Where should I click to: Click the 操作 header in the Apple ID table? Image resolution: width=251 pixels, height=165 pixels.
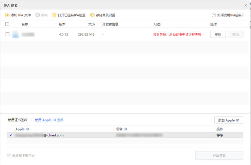pos(220,129)
